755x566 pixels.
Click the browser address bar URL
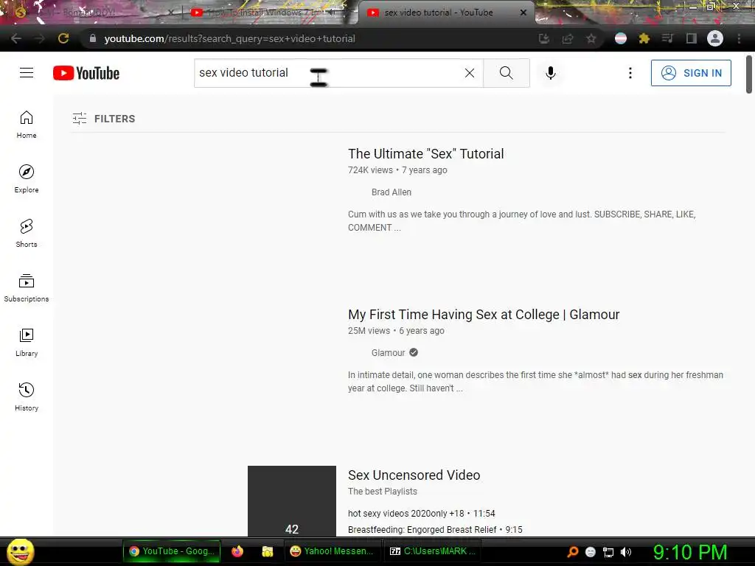tap(230, 38)
